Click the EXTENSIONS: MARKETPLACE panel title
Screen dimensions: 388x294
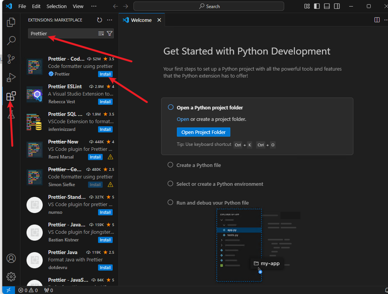point(55,20)
